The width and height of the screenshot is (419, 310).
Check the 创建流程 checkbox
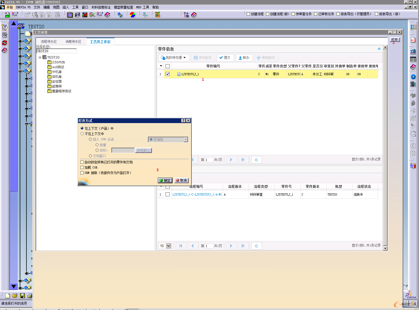[x=248, y=14]
